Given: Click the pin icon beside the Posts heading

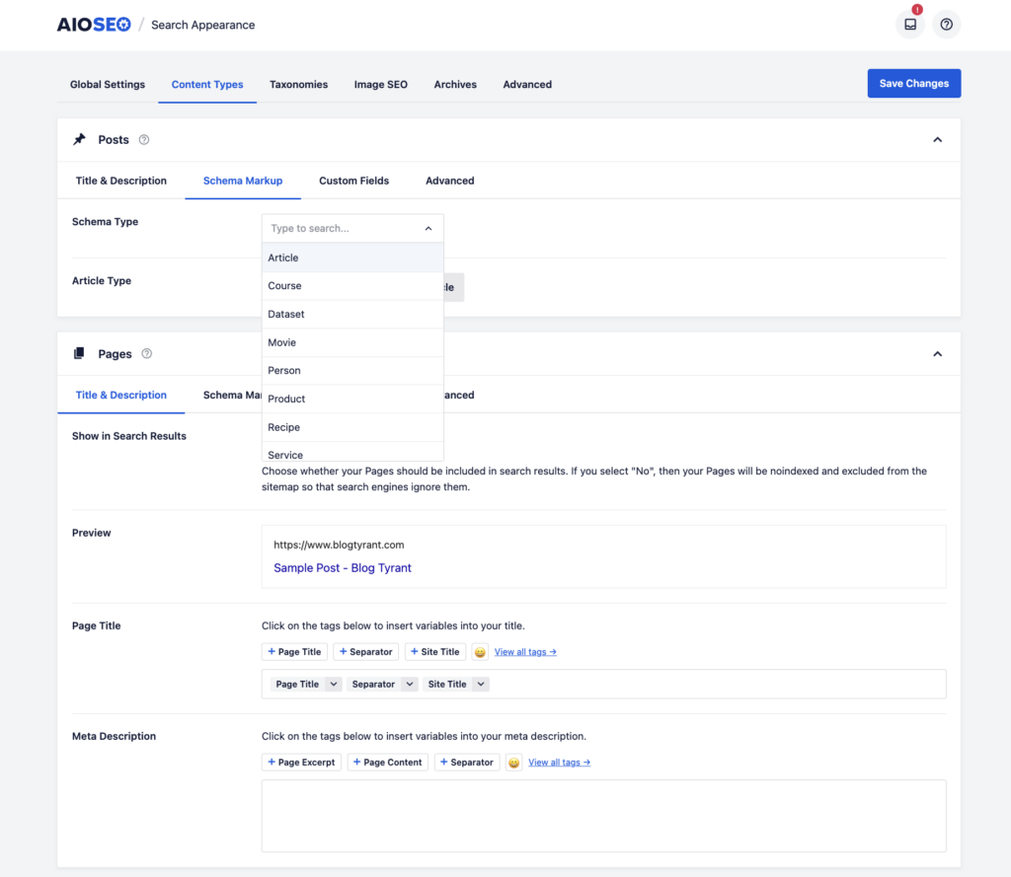Looking at the screenshot, I should 79,139.
